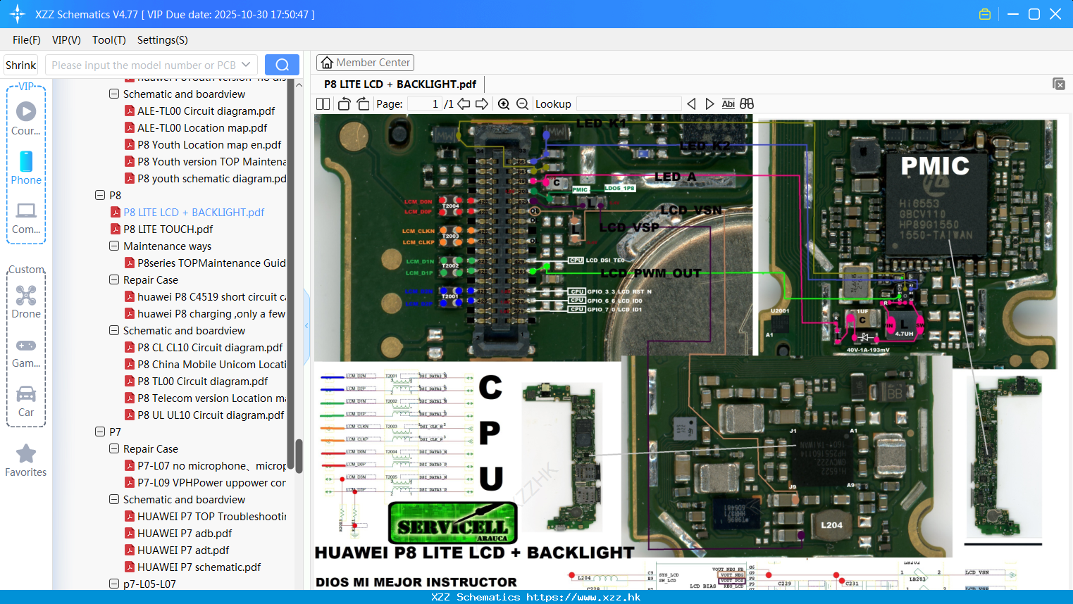The image size is (1073, 604).
Task: Collapse Schematic and boardview above P8 CL CL10
Action: [114, 330]
